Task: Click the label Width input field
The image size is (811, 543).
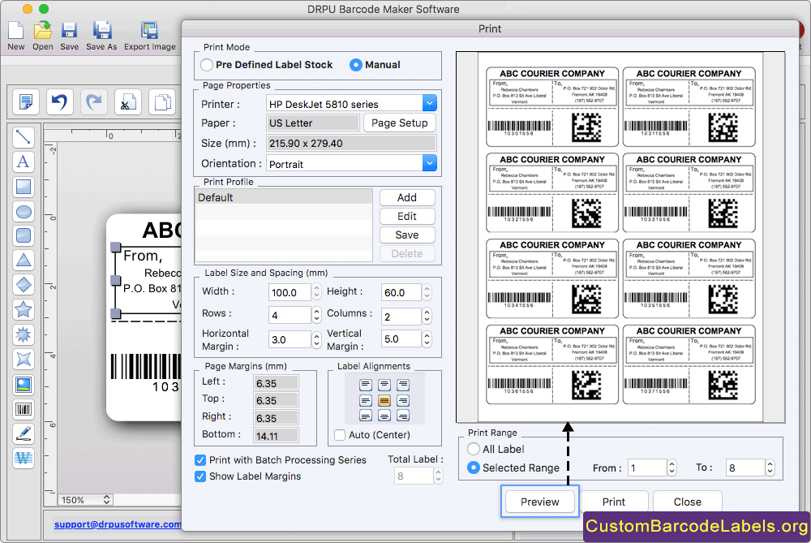Action: (x=290, y=292)
